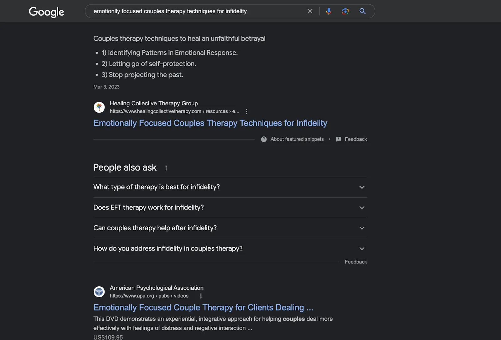
Task: Expand "Does EFT therapy work for infidelity"
Action: 362,208
